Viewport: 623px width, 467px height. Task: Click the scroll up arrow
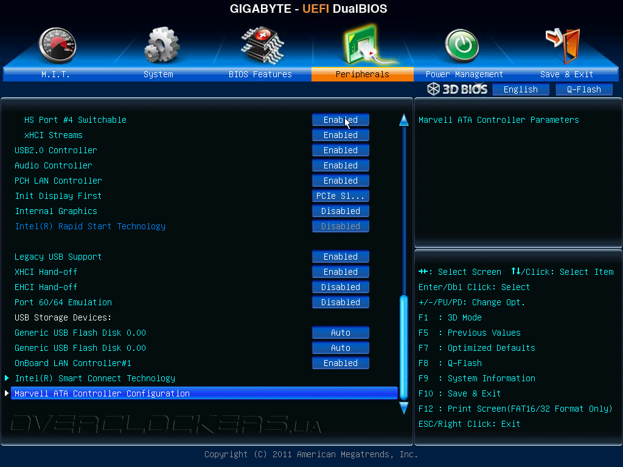[x=404, y=120]
